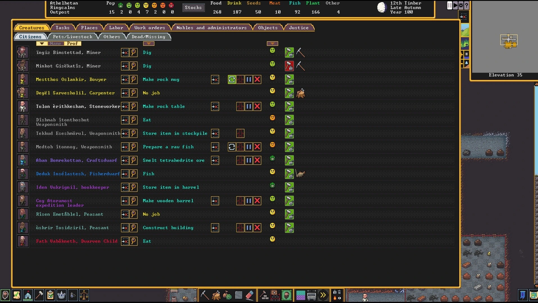This screenshot has height=303, width=538.
Task: Select citizen Cog Atoramost expedition leader
Action: pyautogui.click(x=60, y=203)
